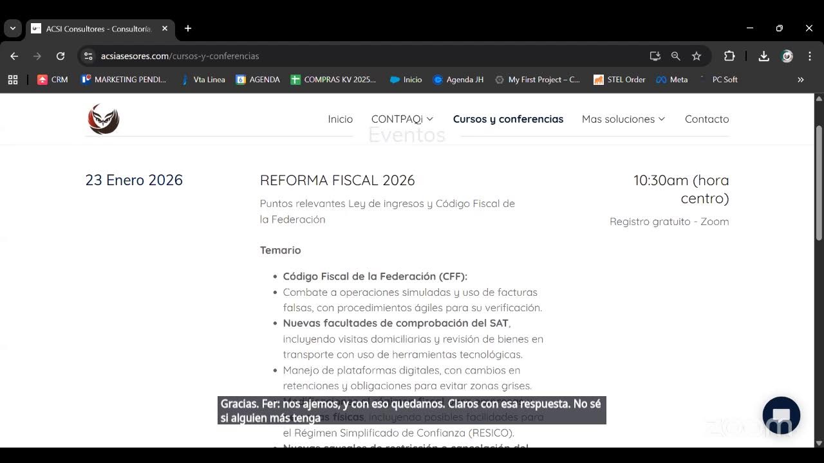
Task: Restore down the browser window
Action: [780, 28]
